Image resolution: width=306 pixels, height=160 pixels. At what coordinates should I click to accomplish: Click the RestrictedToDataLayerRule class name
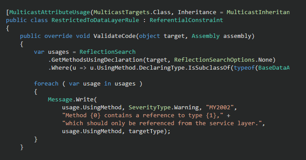[x=95, y=20]
